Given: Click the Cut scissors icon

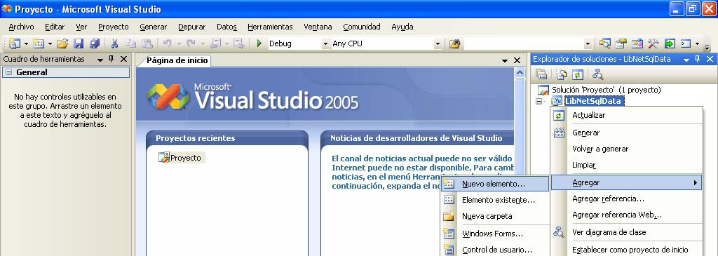Looking at the screenshot, I should (114, 43).
